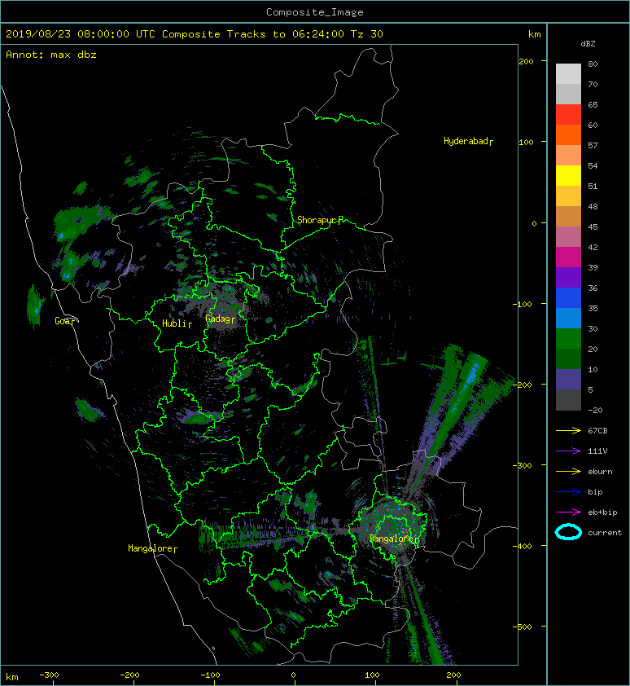Screen dimensions: 630x686
Task: Click the 80 value on the dBZ scale
Action: click(x=593, y=64)
